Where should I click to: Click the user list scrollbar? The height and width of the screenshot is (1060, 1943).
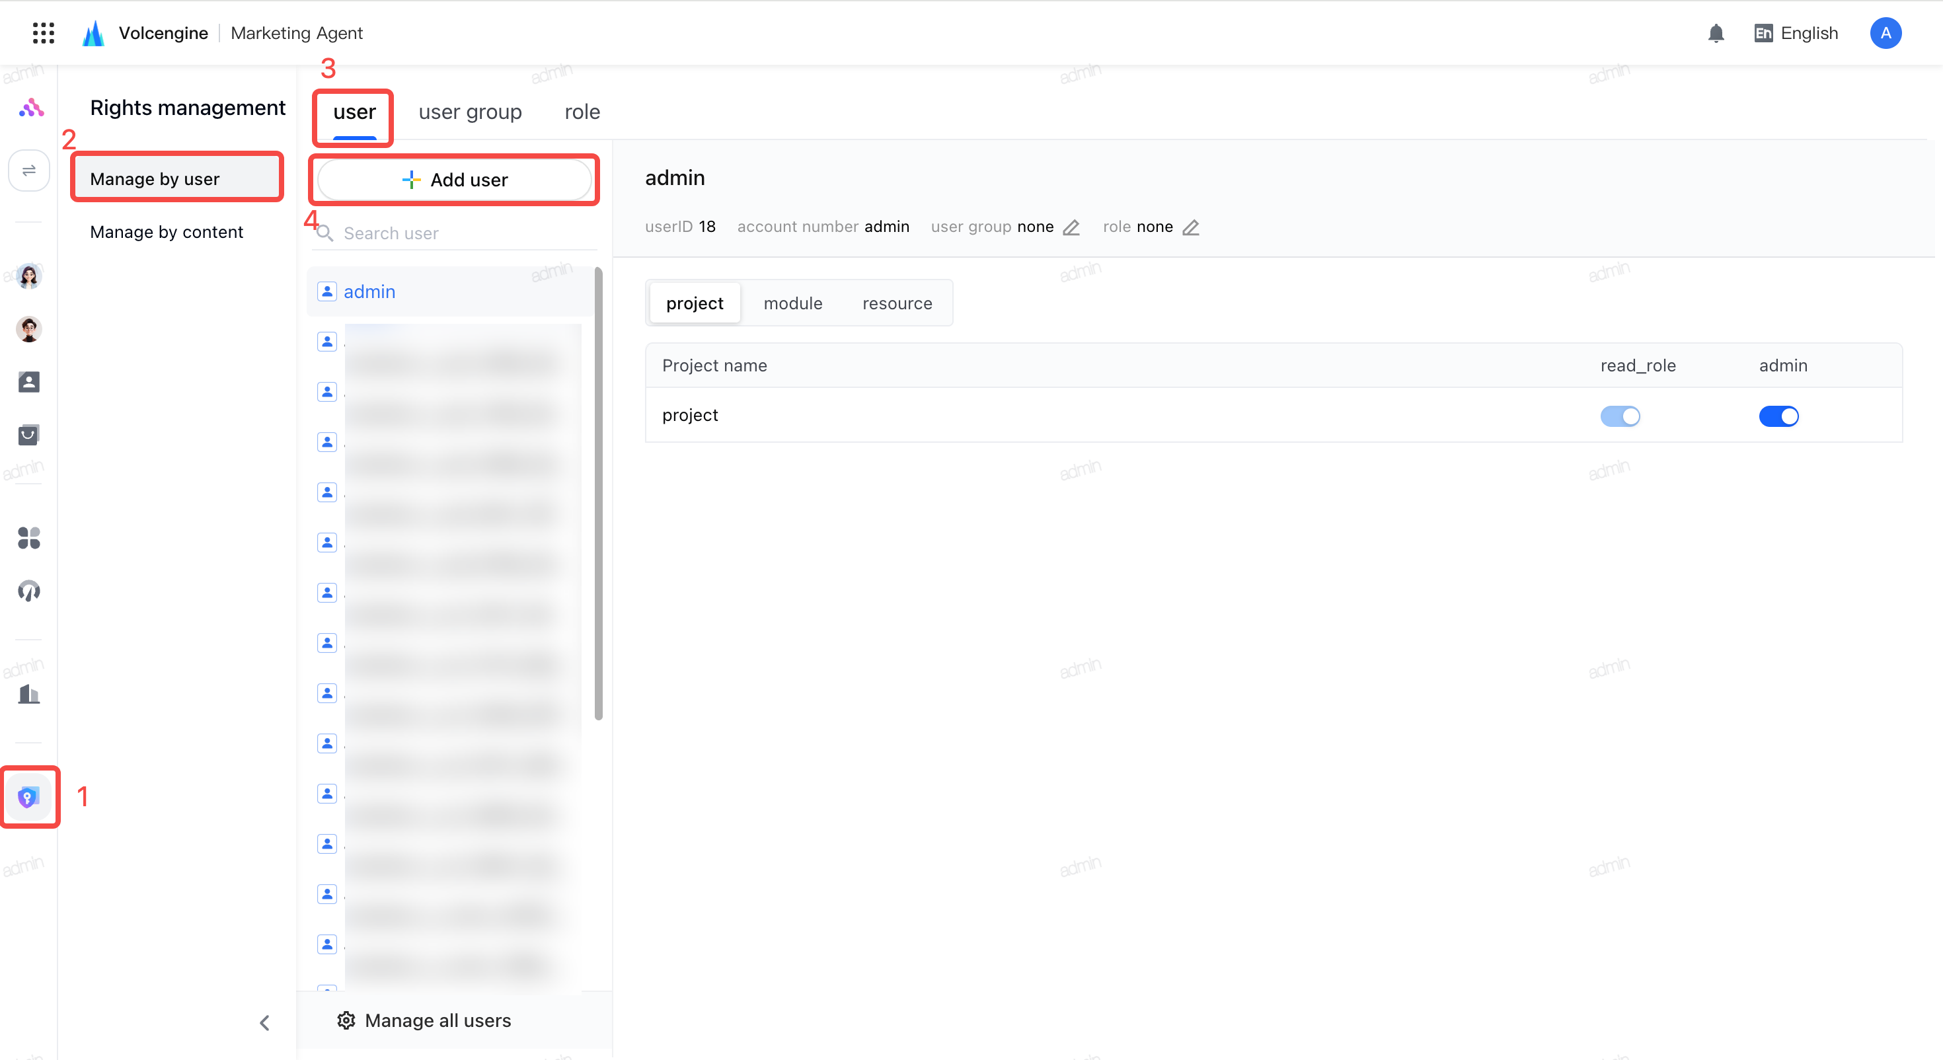(x=599, y=494)
